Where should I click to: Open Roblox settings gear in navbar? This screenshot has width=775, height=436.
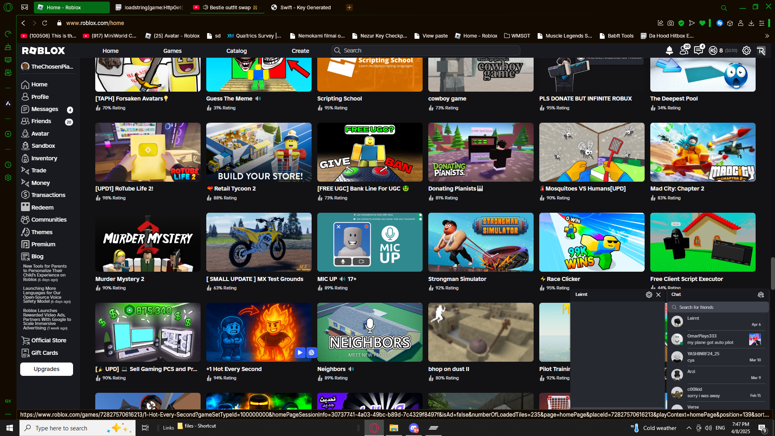point(746,50)
